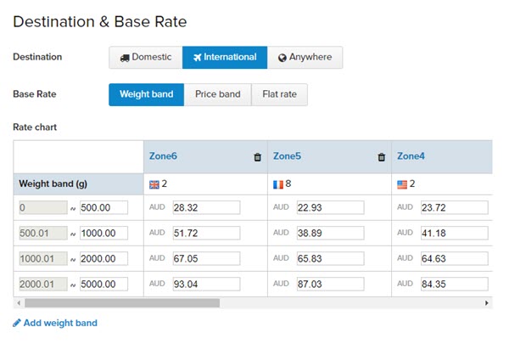Click the Add weight band link

[x=60, y=323]
